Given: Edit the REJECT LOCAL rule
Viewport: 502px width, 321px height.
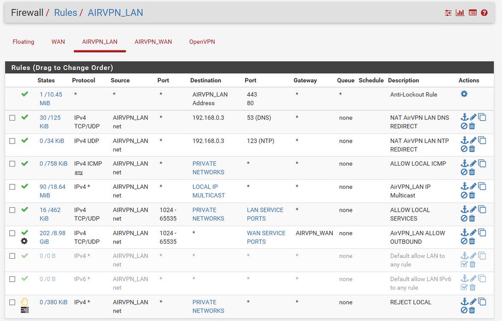Looking at the screenshot, I should tap(473, 301).
